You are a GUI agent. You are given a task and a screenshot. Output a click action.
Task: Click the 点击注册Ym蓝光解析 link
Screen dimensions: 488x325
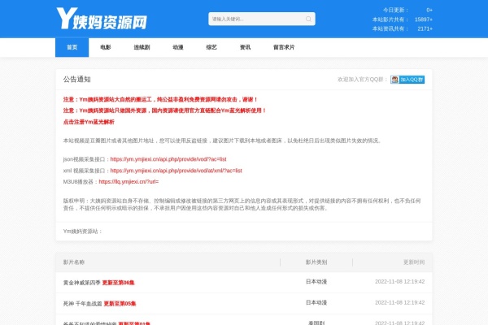89,122
